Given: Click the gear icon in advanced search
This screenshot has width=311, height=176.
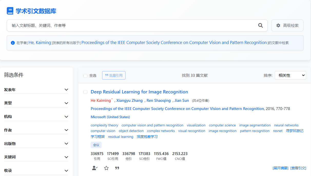Looking at the screenshot, I should tap(278, 26).
